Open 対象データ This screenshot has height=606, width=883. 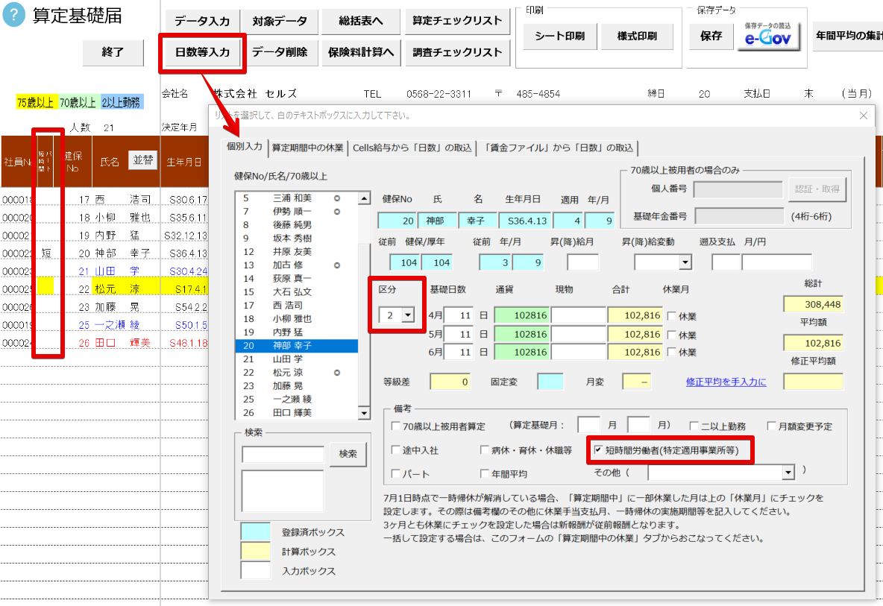[280, 22]
